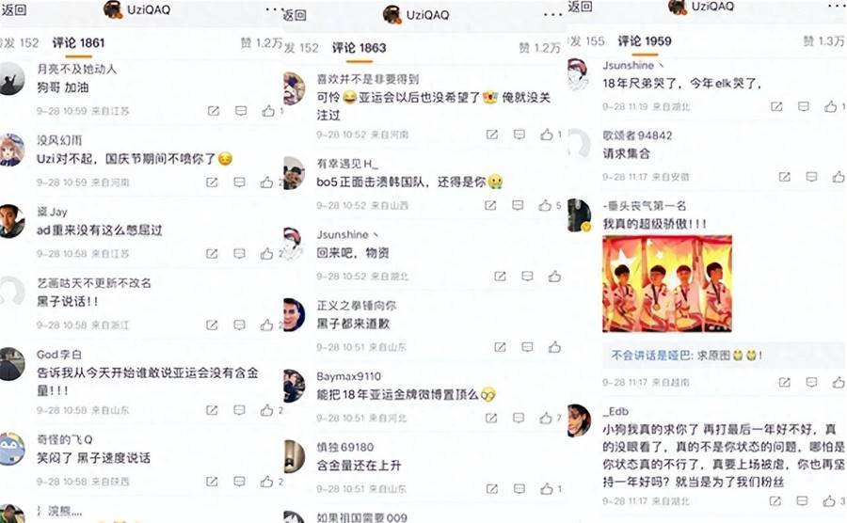This screenshot has height=523, width=847.
Task: Reply to the comment "黑子都来道歉"
Action: tap(527, 347)
